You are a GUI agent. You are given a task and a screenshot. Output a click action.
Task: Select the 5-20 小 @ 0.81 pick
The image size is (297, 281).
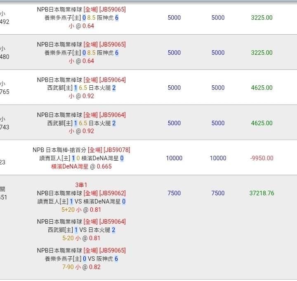point(81,238)
